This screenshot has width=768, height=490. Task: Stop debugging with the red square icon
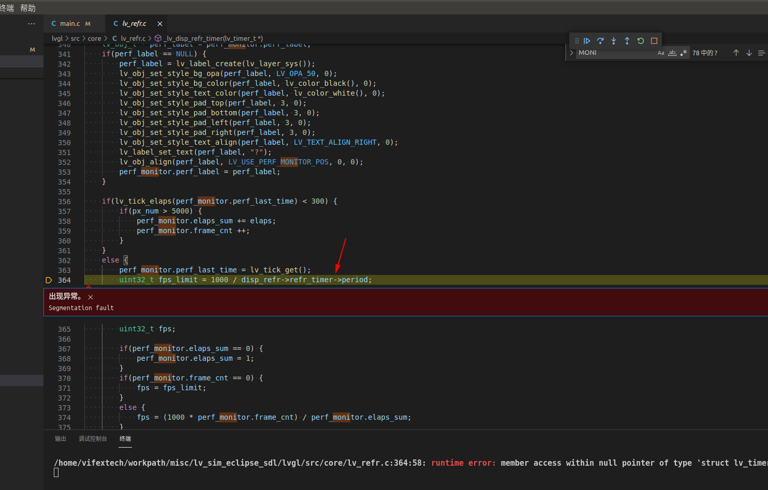(x=654, y=40)
